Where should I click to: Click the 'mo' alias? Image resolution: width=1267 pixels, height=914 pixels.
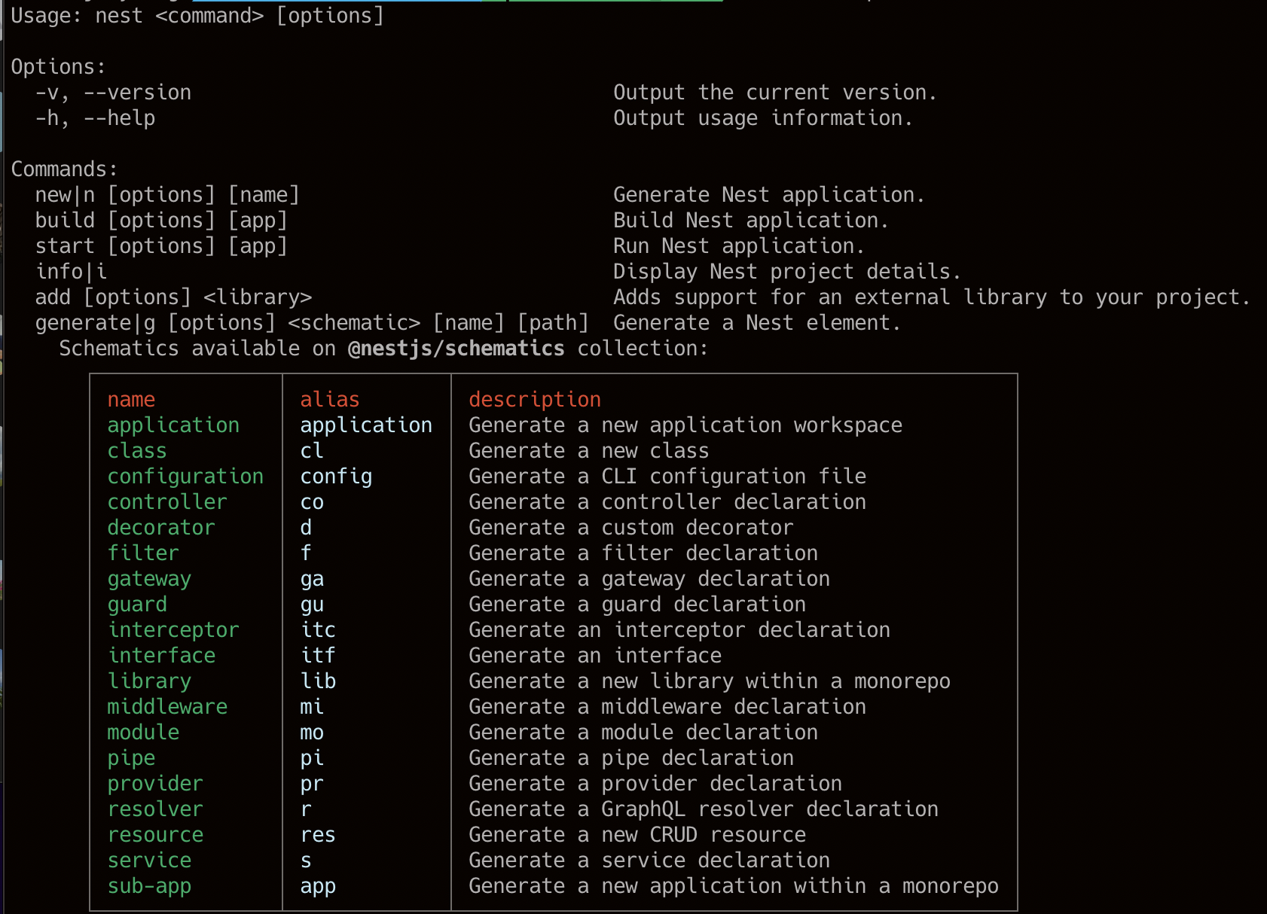coord(312,733)
